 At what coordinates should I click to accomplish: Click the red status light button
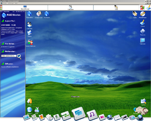point(1,6)
